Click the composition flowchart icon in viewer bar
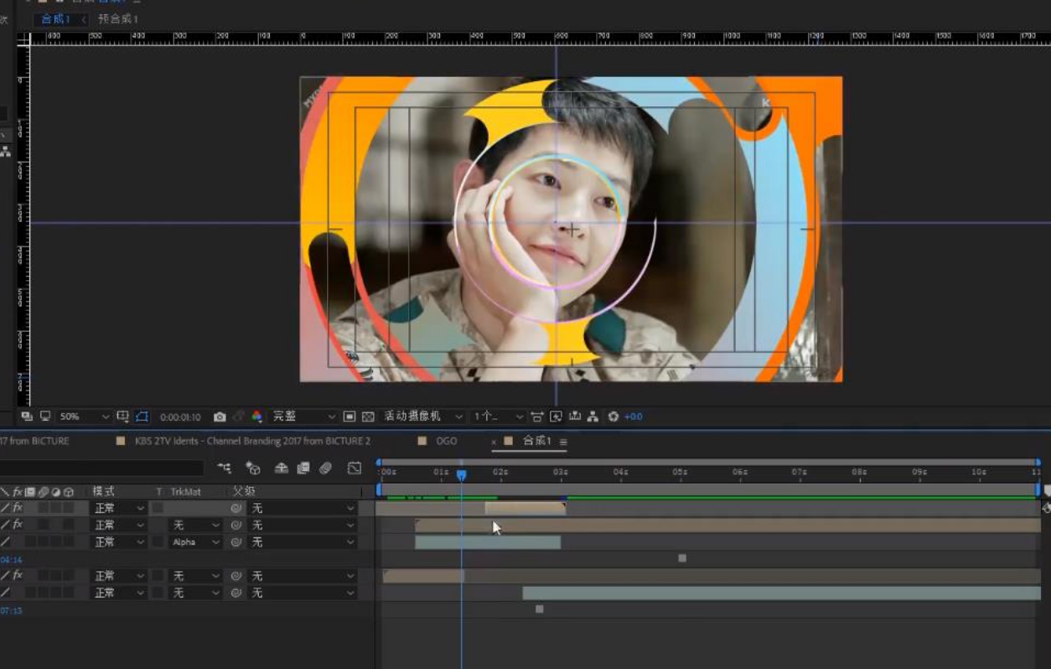1051x669 pixels. point(593,417)
